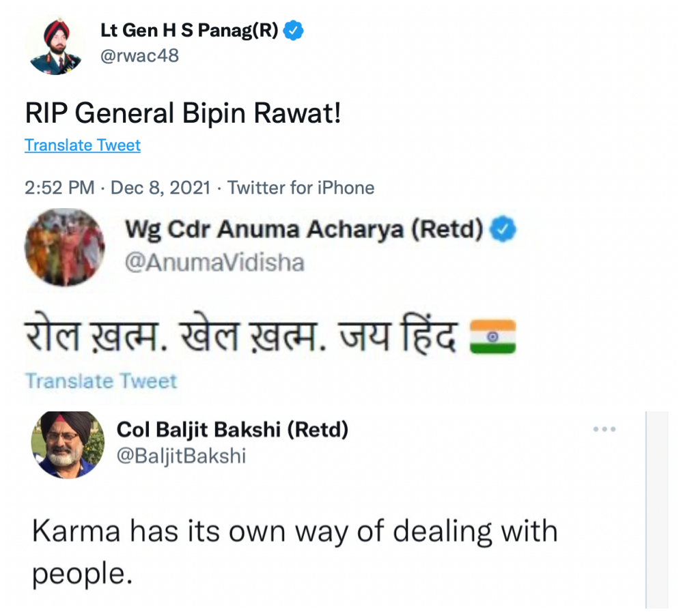Viewport: 683px width, 614px height.
Task: Click the name Wg Cdr Anuma Acharya (Retd)
Action: click(304, 231)
